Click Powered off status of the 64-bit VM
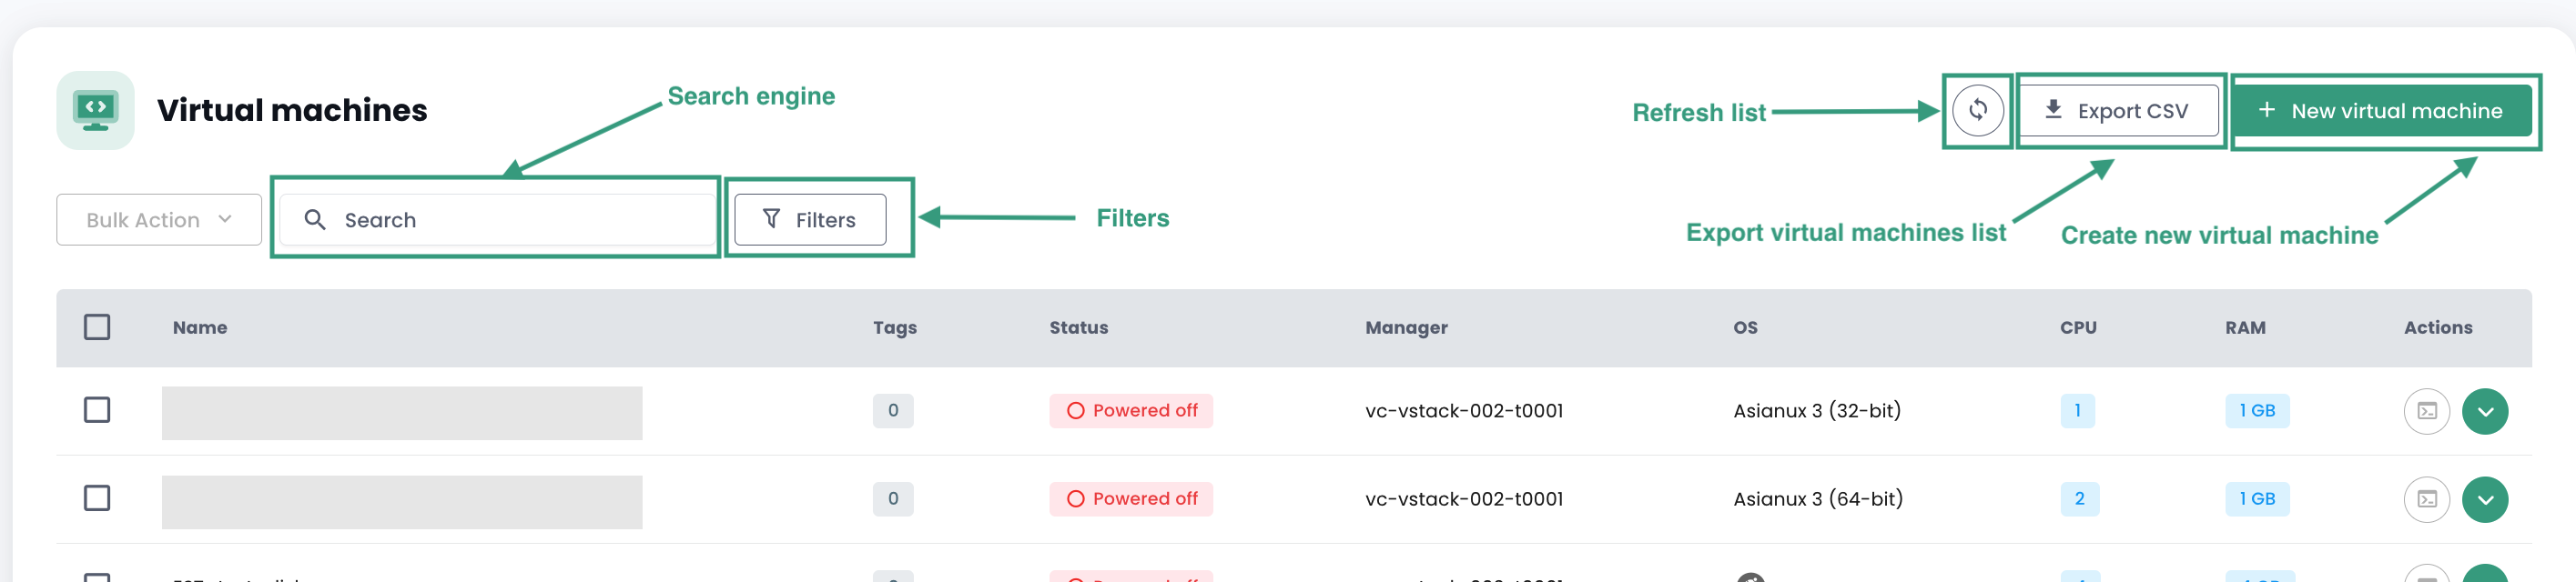 tap(1130, 498)
